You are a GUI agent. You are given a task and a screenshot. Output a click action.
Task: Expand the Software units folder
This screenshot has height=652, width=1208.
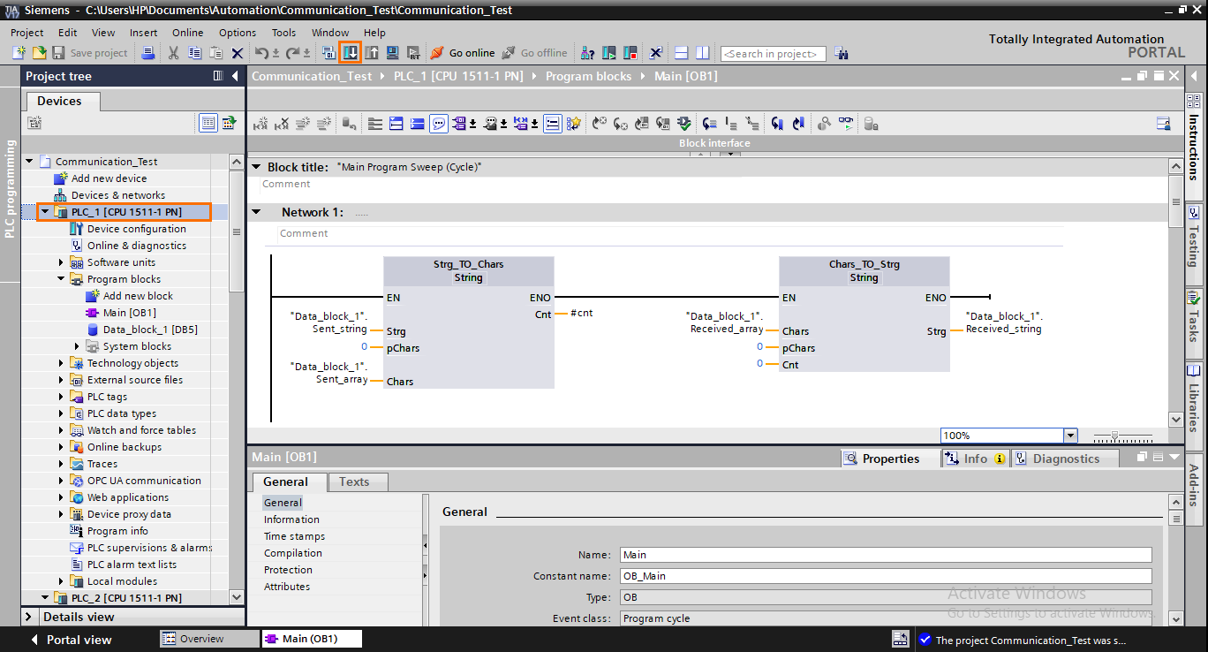coord(61,262)
